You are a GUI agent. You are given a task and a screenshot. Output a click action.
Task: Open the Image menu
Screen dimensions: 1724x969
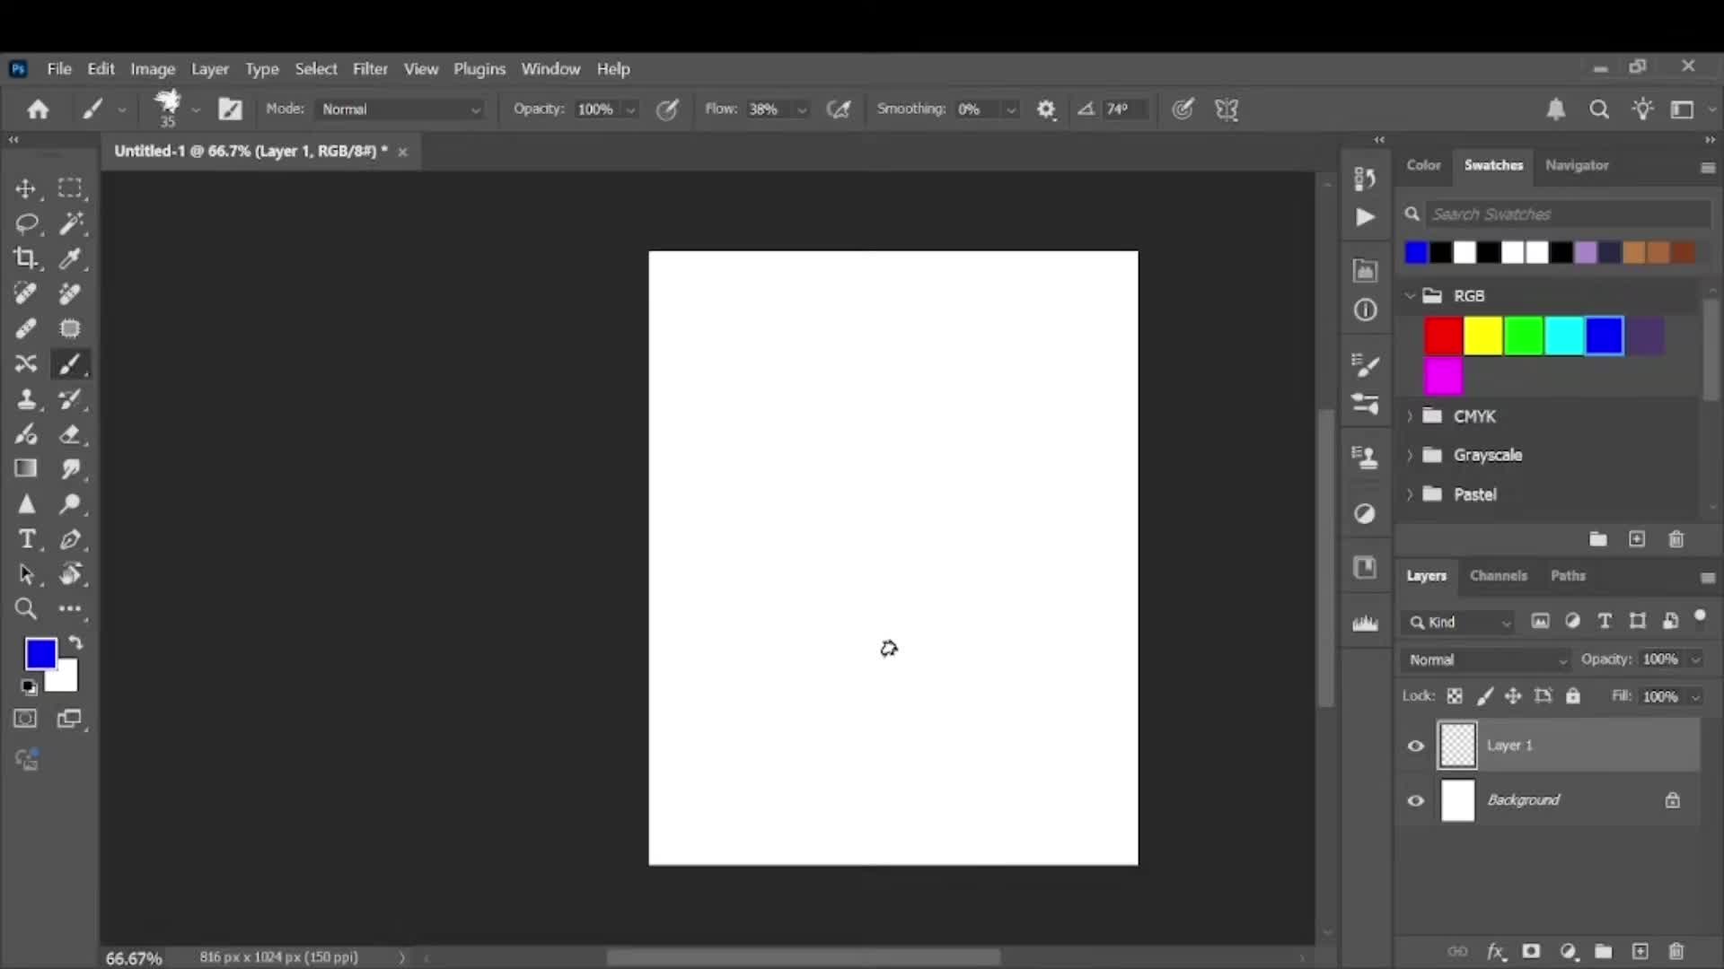pyautogui.click(x=153, y=69)
